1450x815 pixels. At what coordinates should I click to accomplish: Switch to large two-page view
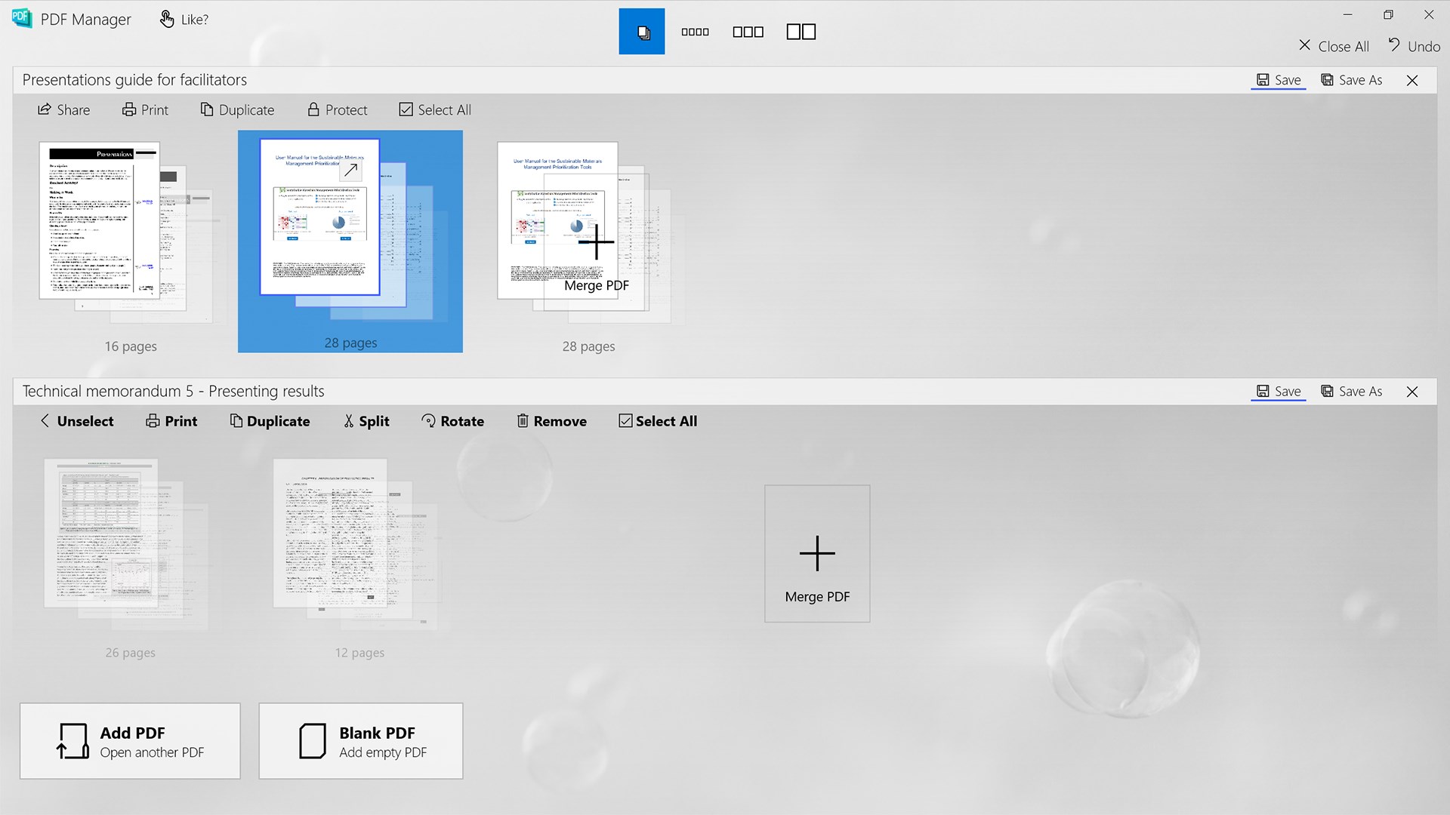click(801, 31)
